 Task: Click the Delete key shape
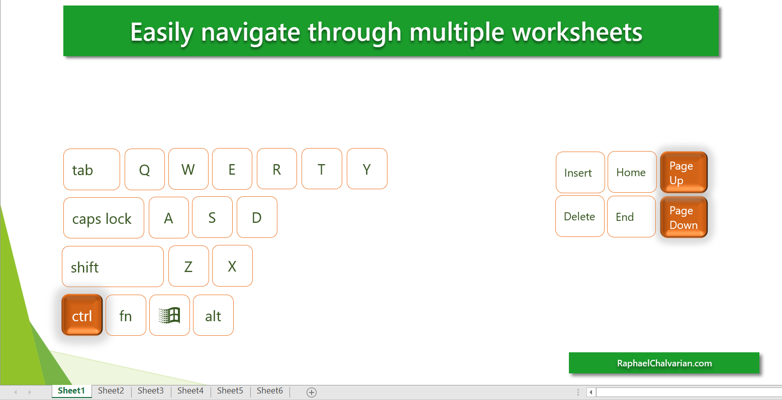pos(580,216)
